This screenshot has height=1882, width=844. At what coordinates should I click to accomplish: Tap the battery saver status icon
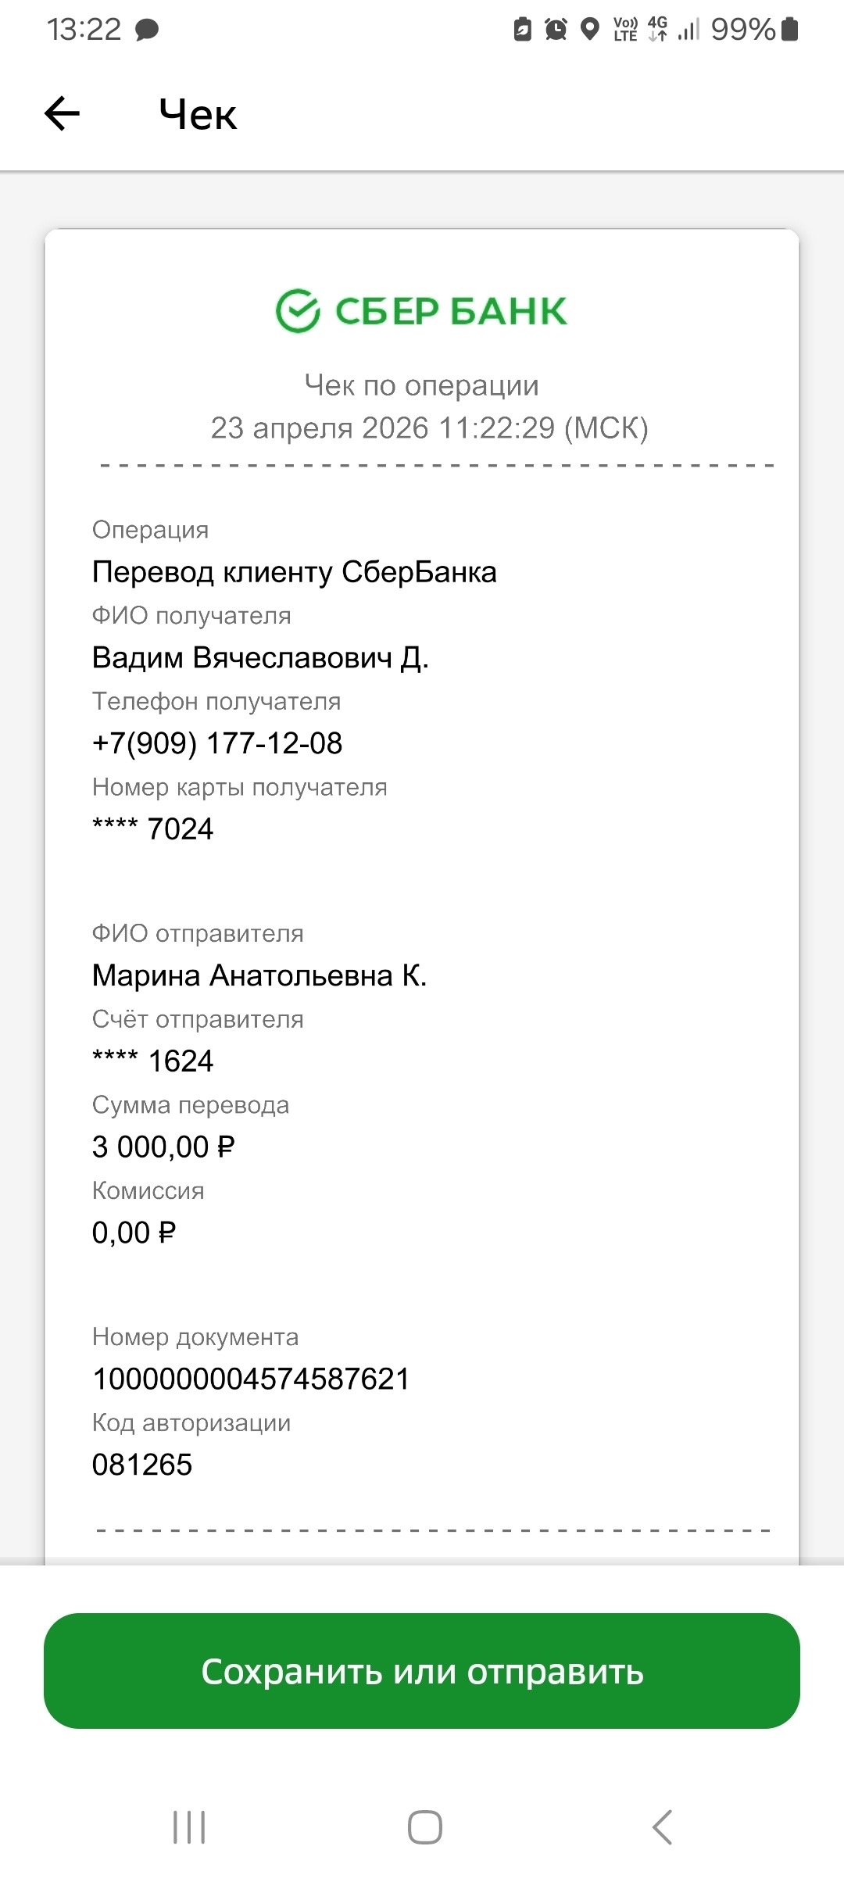tap(522, 30)
